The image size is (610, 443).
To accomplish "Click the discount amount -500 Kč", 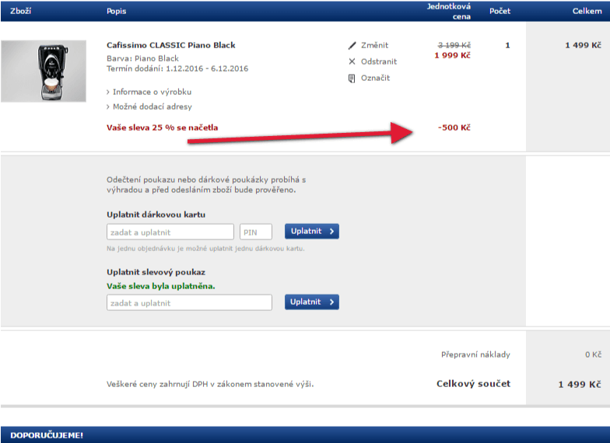I will (454, 127).
